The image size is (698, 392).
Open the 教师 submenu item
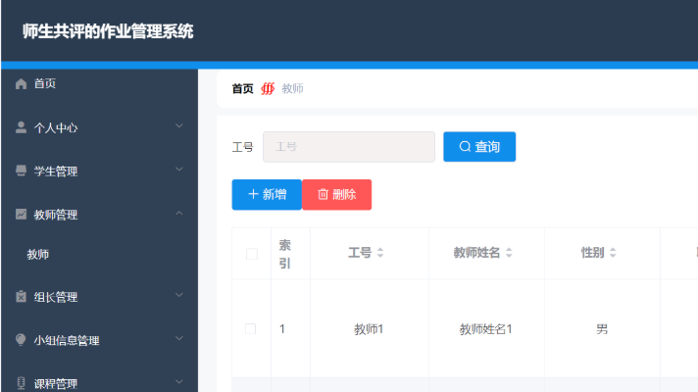[38, 255]
